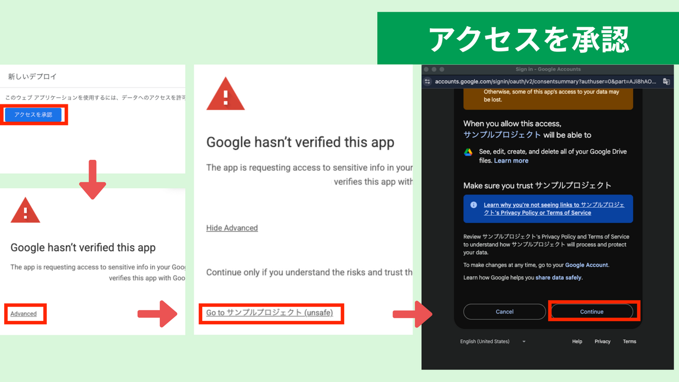Open share data safely link
Image resolution: width=679 pixels, height=382 pixels.
[x=559, y=278]
